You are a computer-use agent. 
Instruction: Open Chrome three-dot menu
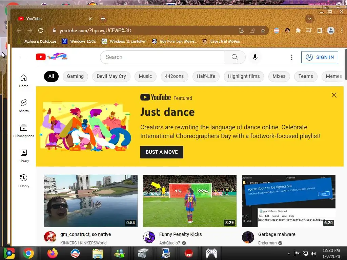pos(342,30)
